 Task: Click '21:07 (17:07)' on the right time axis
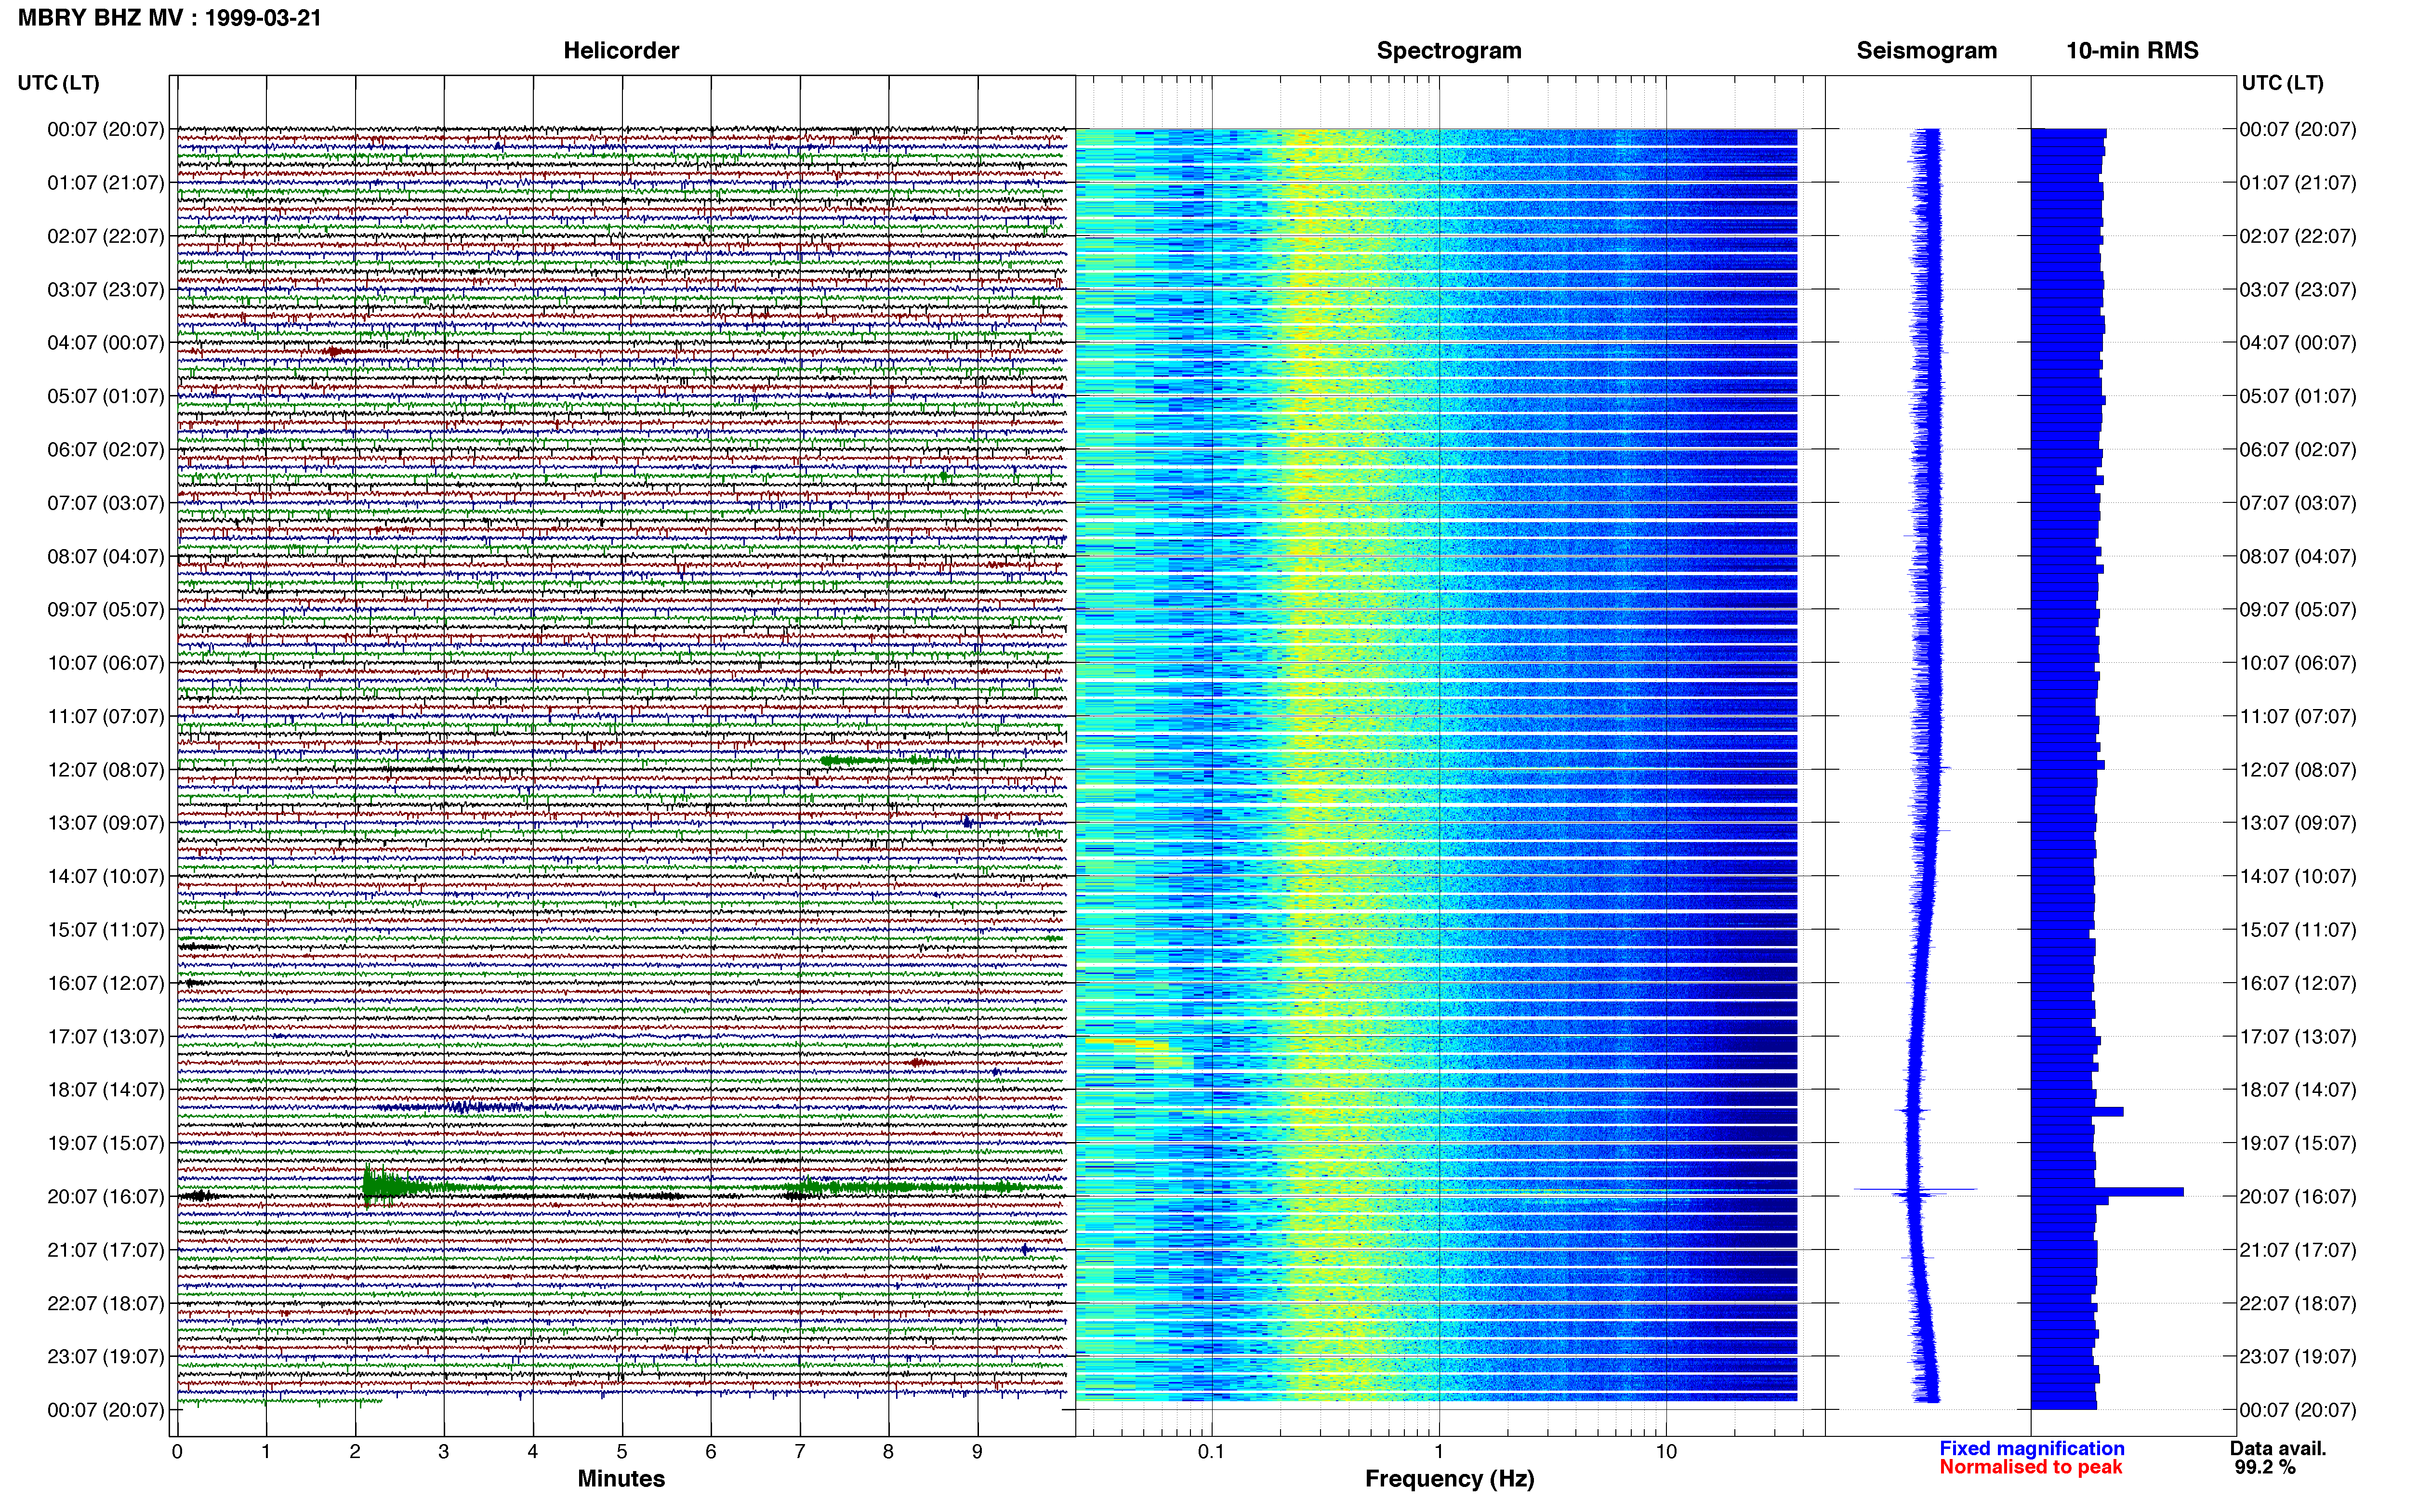(2298, 1250)
